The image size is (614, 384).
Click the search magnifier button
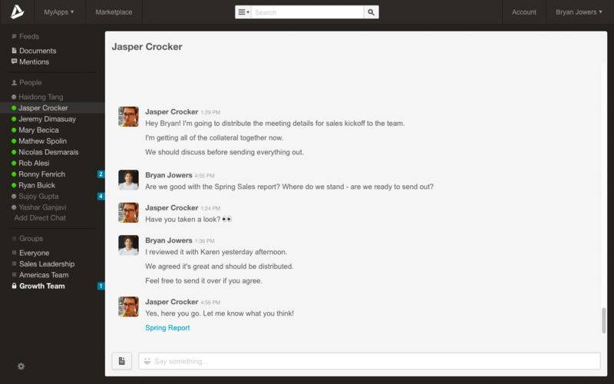(x=371, y=12)
